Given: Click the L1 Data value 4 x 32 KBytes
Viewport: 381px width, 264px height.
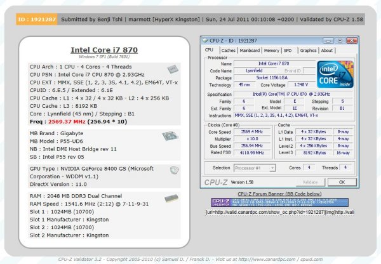Looking at the screenshot, I should 314,131.
